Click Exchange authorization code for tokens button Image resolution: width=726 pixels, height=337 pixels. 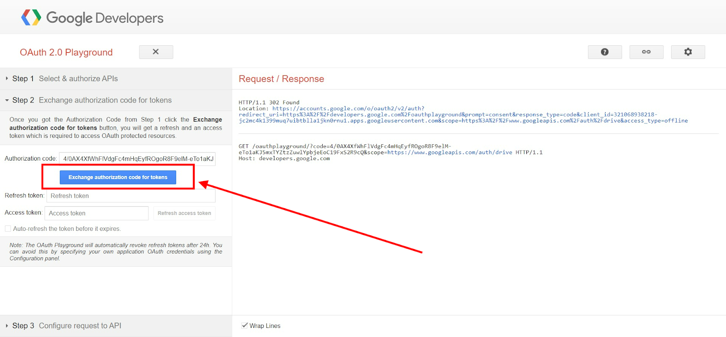118,177
